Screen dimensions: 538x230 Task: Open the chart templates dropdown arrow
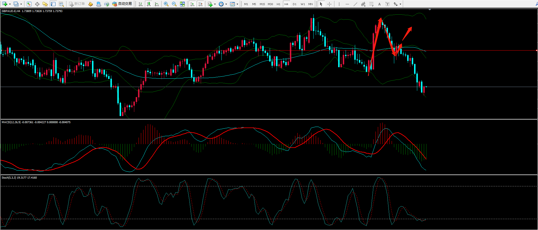click(237, 4)
